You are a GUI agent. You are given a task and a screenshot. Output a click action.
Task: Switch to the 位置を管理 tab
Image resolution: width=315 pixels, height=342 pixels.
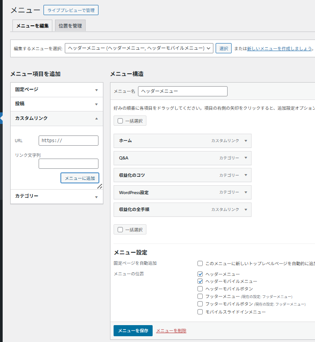(x=70, y=26)
